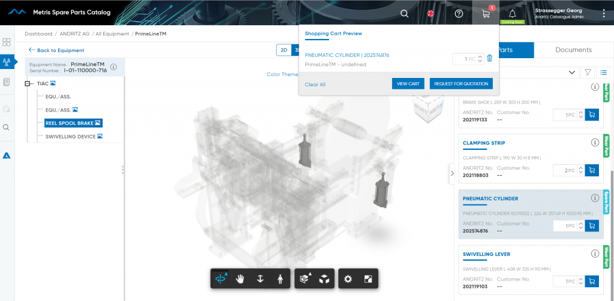Open the sidebar search magnifier icon
The width and height of the screenshot is (614, 301).
point(6,127)
